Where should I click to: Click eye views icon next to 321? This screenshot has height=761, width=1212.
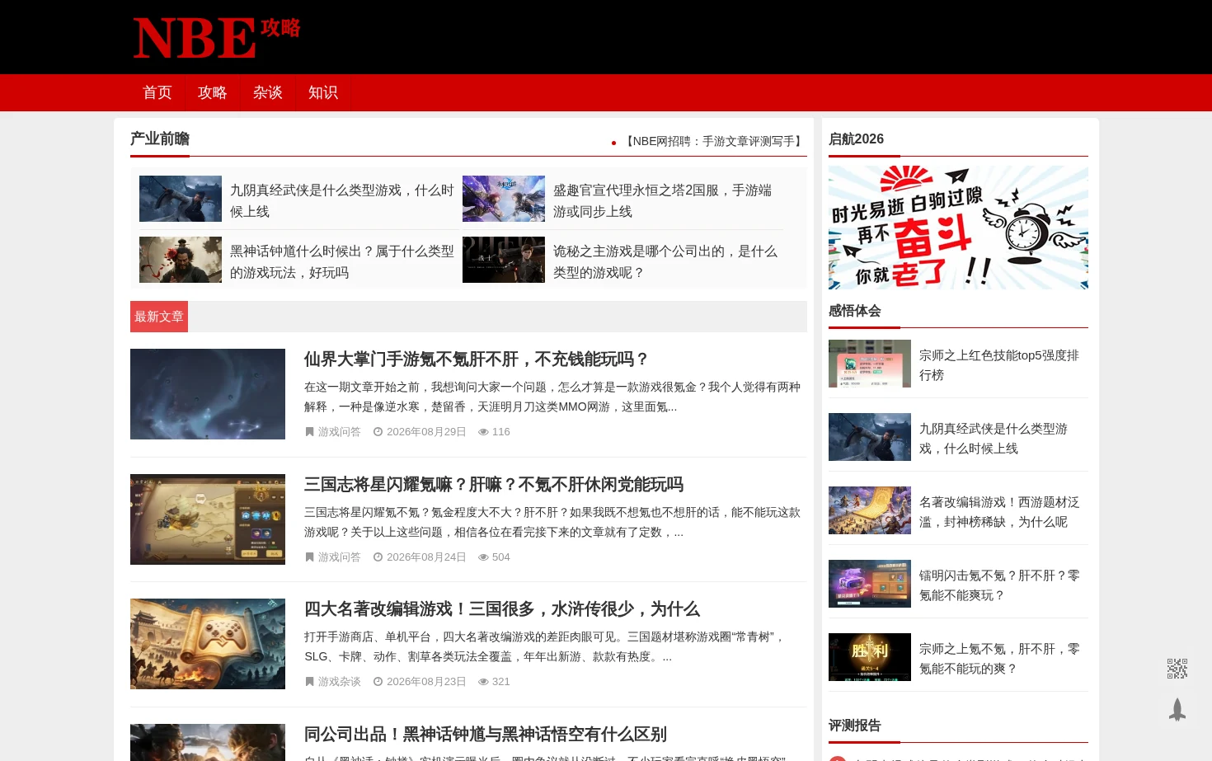(484, 682)
